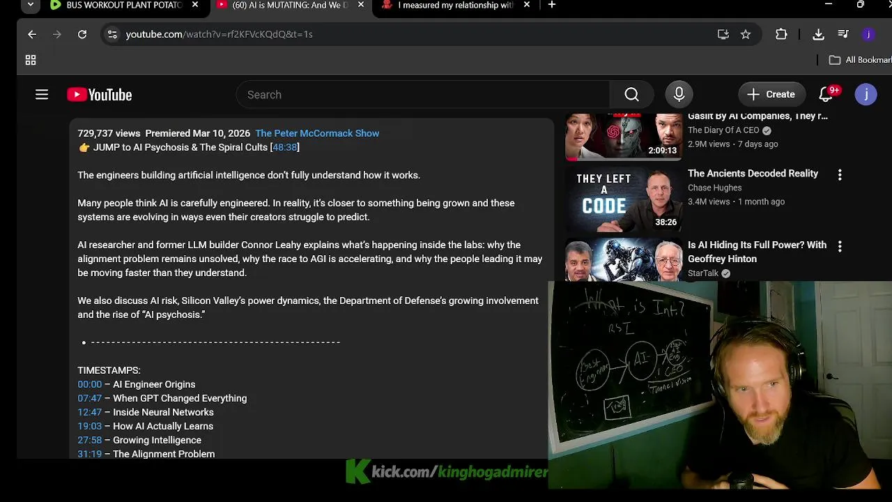Close the I measured my relationship tab
Screen dimensions: 892x502
click(x=527, y=5)
